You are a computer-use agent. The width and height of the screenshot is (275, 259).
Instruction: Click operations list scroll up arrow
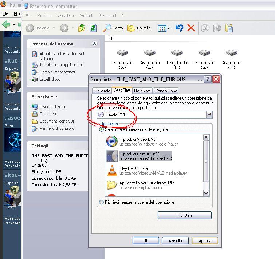(x=206, y=137)
